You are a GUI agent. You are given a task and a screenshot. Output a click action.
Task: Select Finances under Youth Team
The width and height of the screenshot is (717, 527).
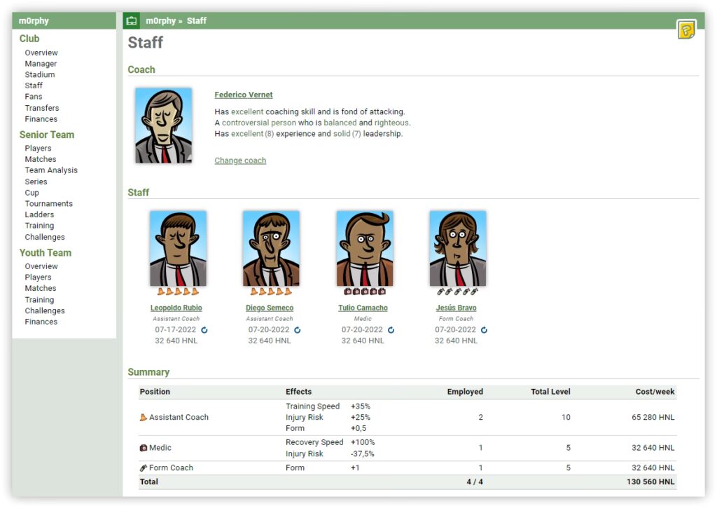[41, 322]
